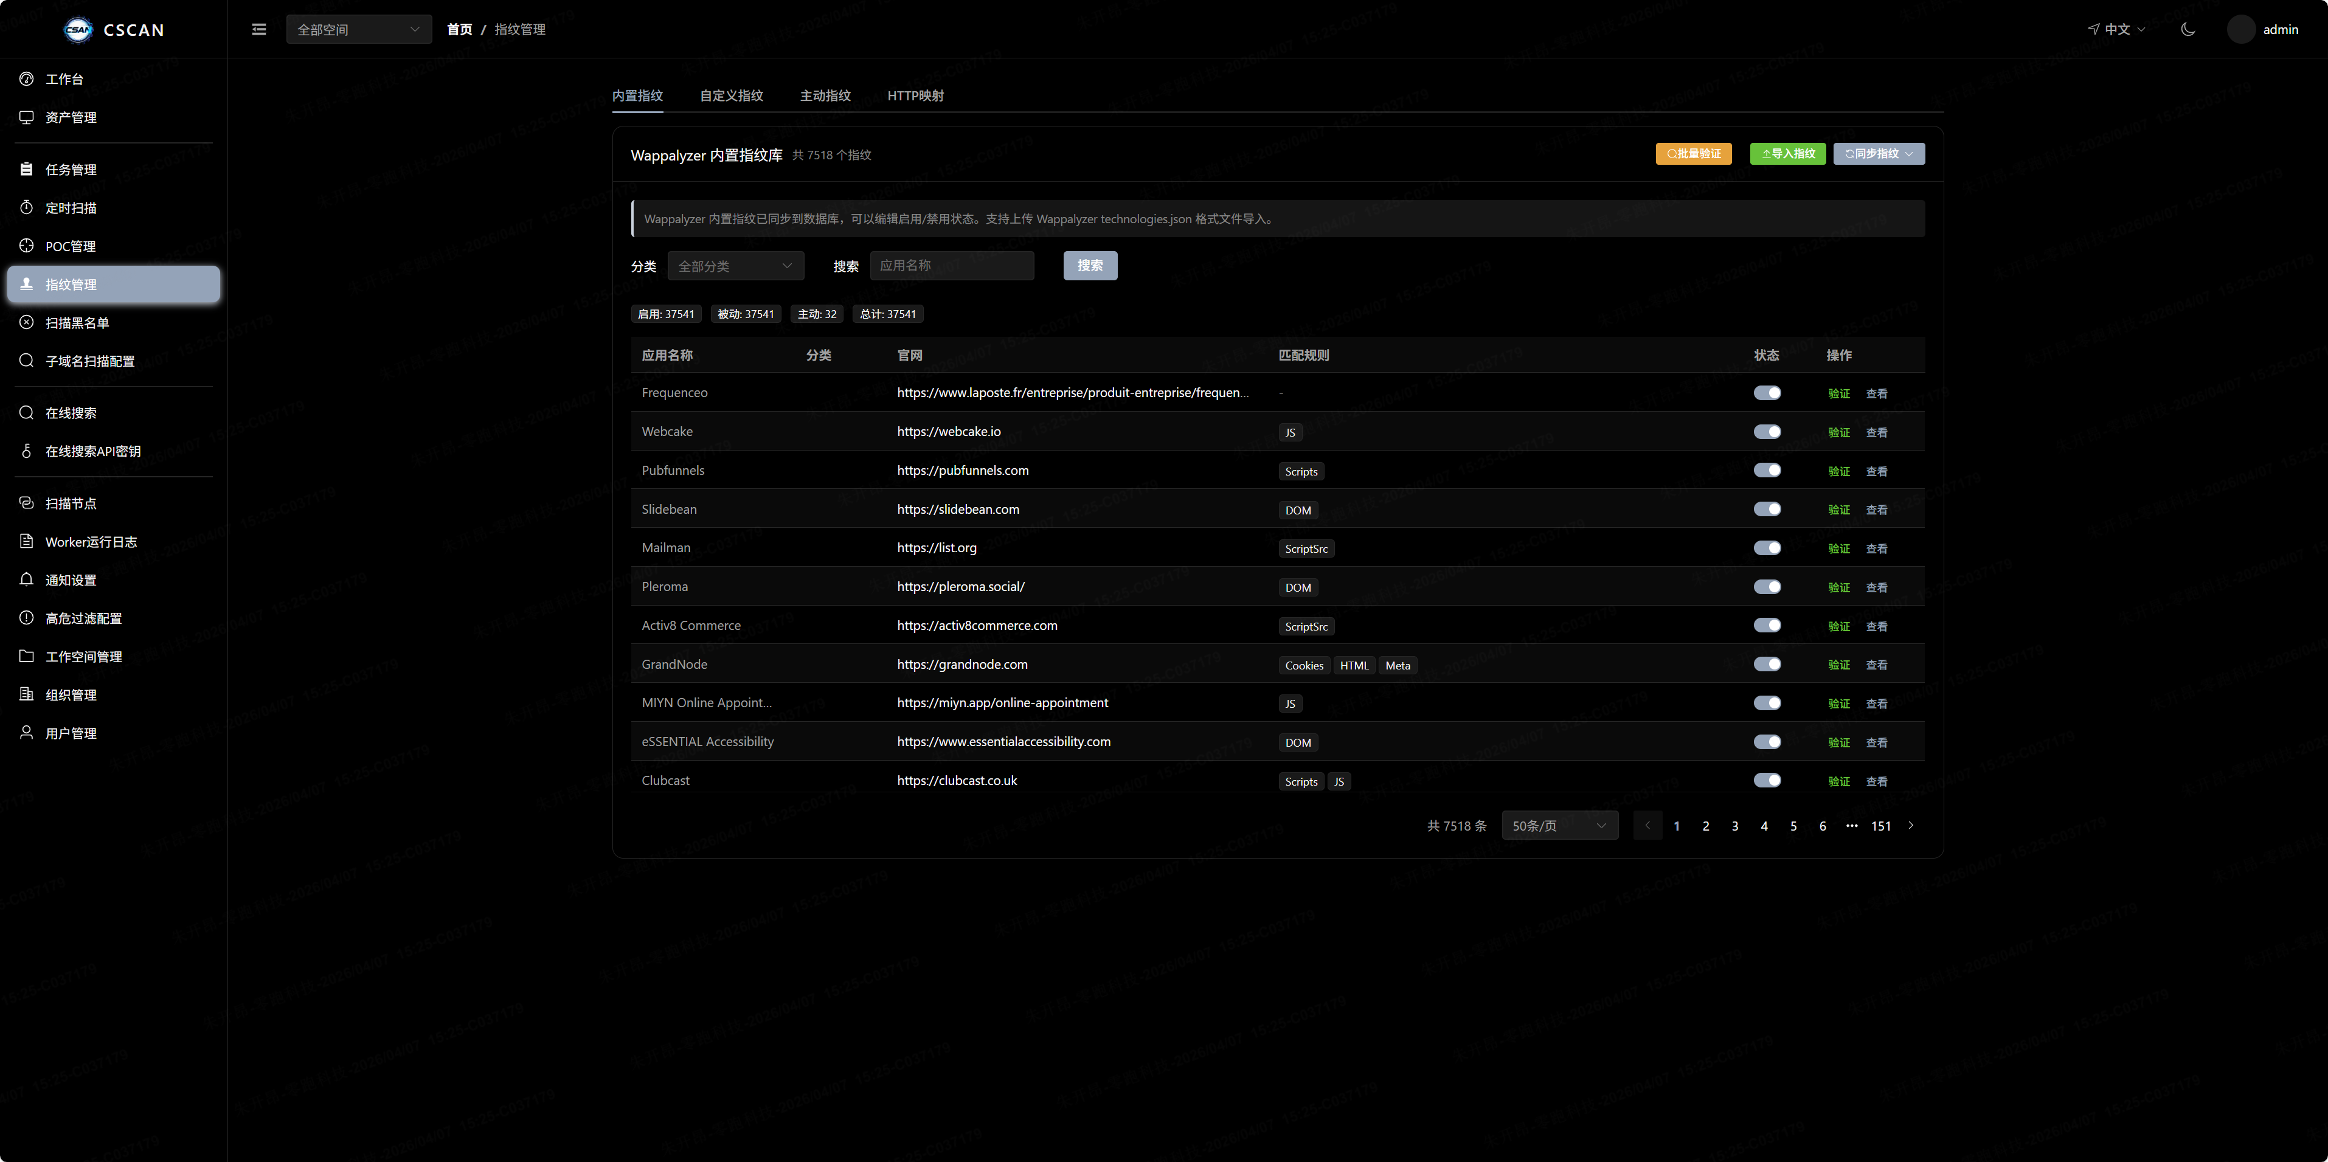Toggle dark mode moon icon
The height and width of the screenshot is (1162, 2328).
[x=2188, y=29]
